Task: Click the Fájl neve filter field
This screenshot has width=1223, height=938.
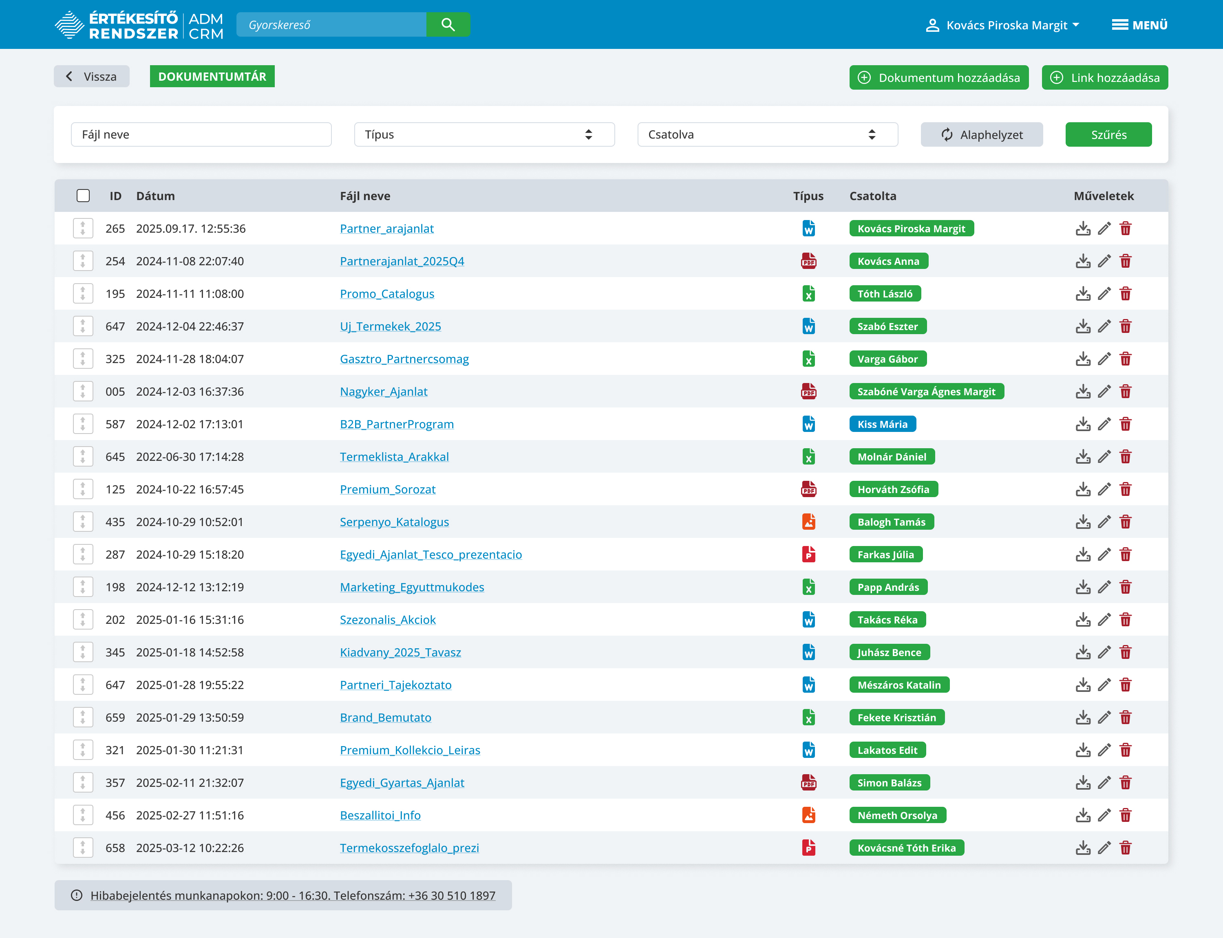Action: [201, 134]
